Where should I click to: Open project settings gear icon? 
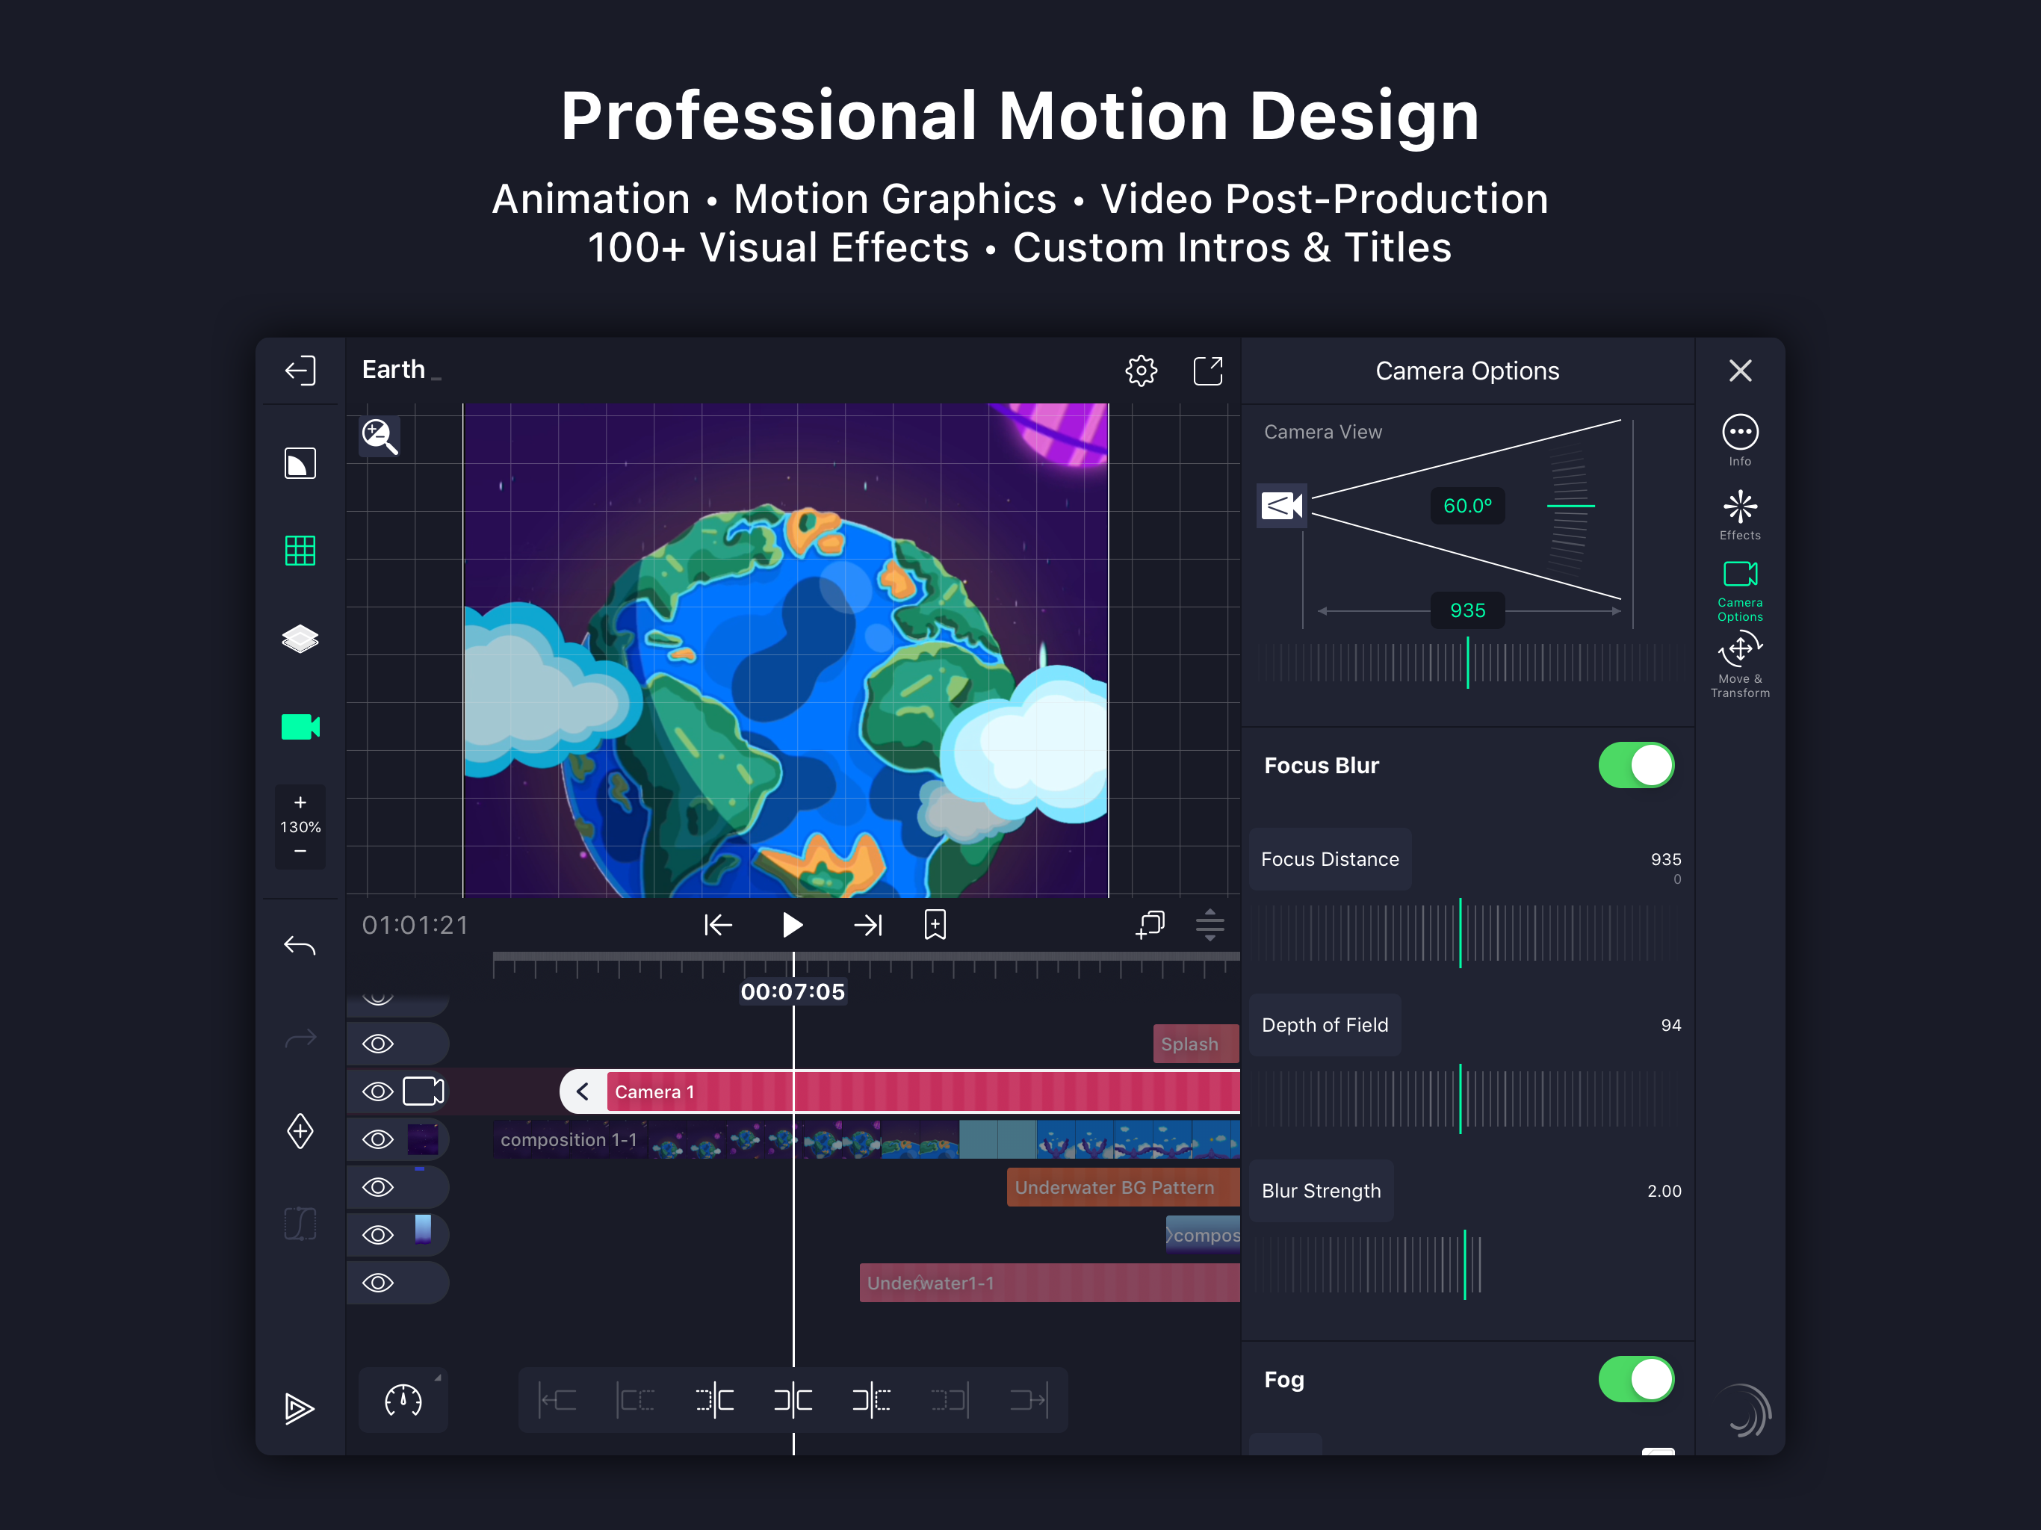(x=1142, y=371)
